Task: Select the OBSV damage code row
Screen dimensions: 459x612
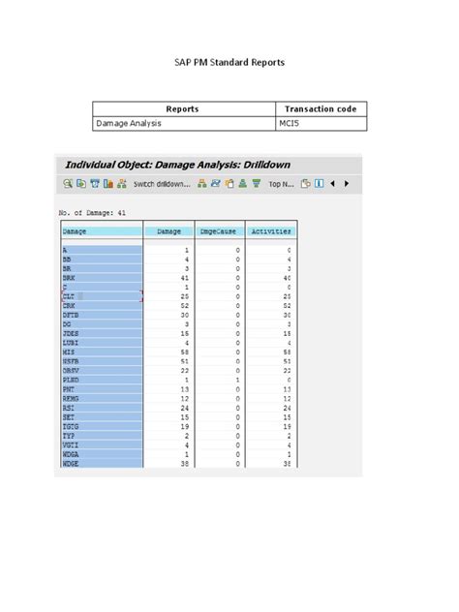Action: [102, 371]
